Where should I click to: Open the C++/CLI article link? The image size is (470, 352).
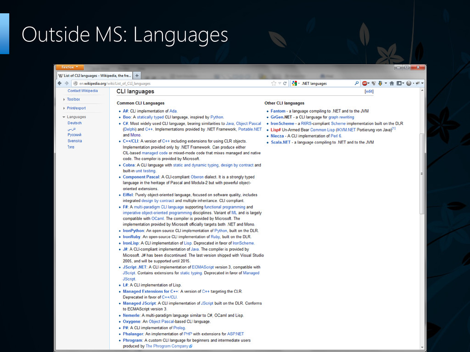click(130, 141)
